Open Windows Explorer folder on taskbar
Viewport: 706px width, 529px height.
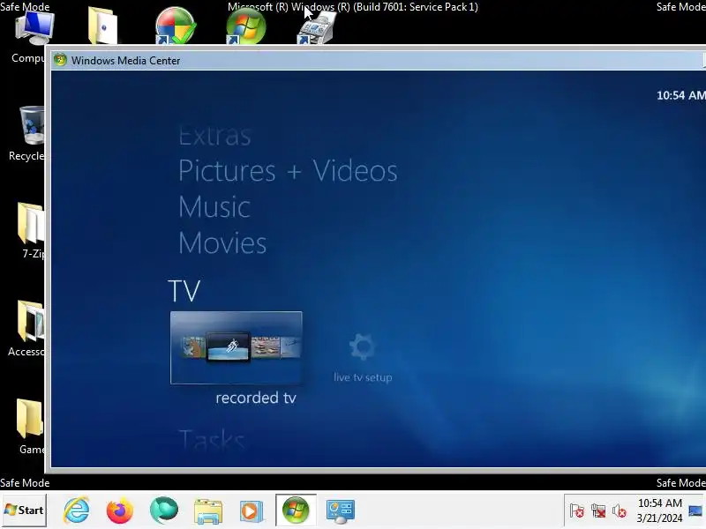point(208,511)
